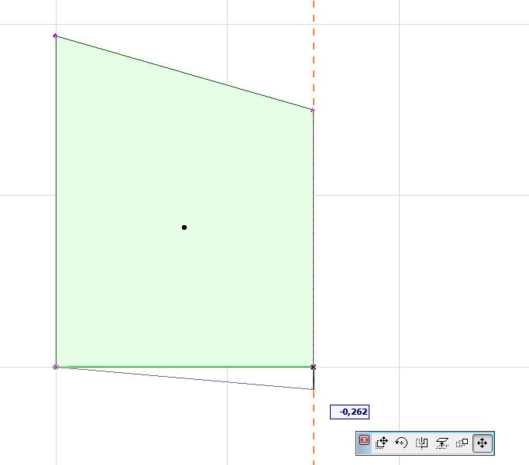Pick the Mirror tool in pet palette
The height and width of the screenshot is (465, 529).
point(421,443)
